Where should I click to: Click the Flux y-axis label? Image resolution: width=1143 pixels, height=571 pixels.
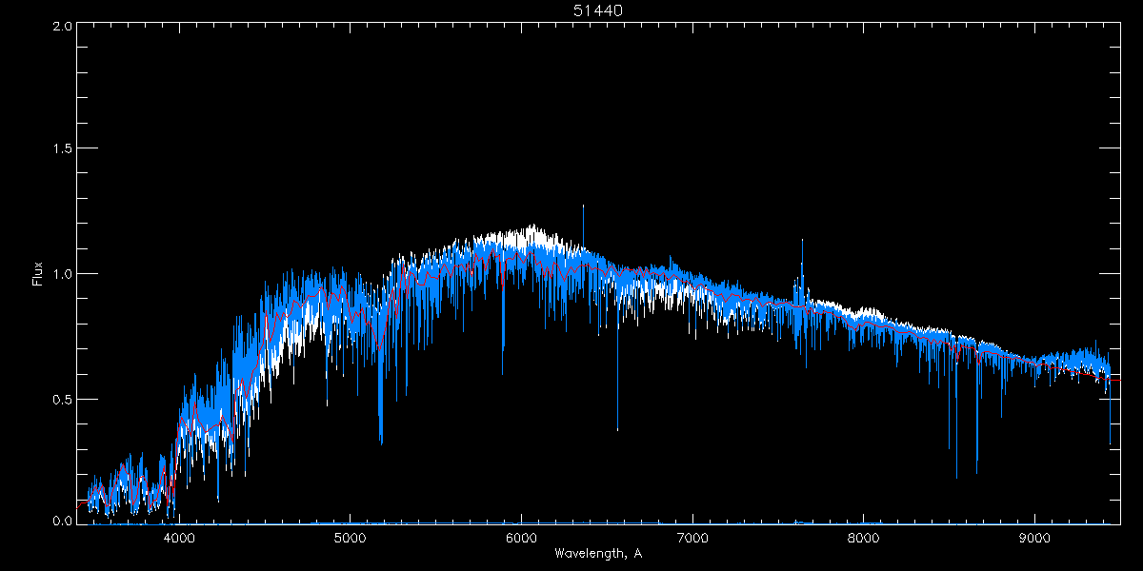pos(38,274)
